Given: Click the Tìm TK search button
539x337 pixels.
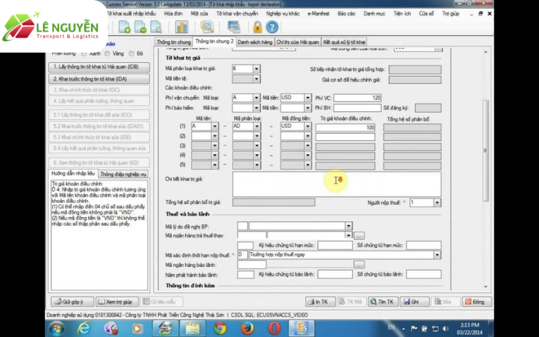Looking at the screenshot, I should (383, 301).
